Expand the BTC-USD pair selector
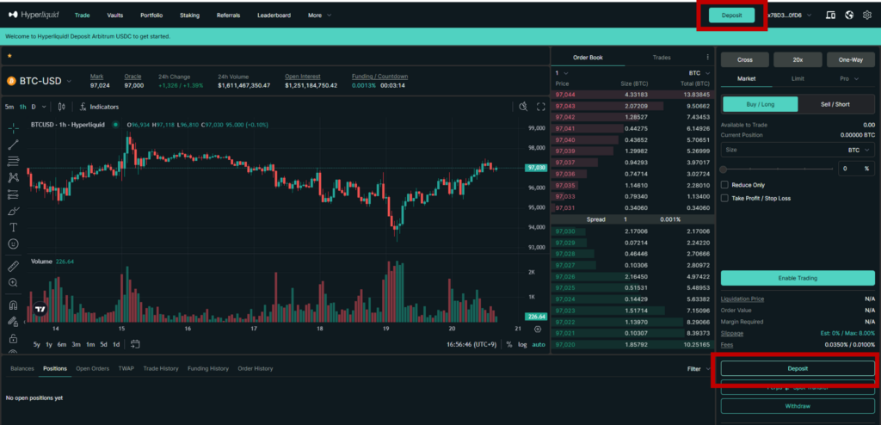The image size is (881, 425). pos(69,82)
